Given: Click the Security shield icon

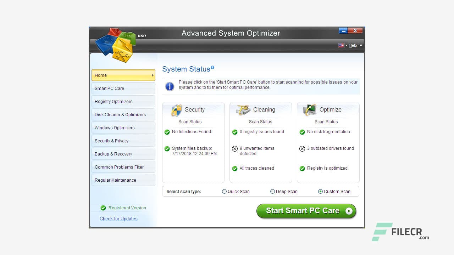Looking at the screenshot, I should point(176,110).
